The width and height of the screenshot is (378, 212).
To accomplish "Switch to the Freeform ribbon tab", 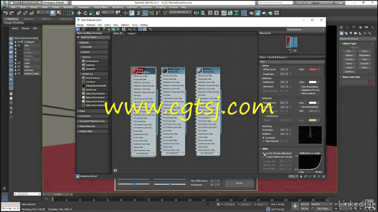I will coord(28,19).
